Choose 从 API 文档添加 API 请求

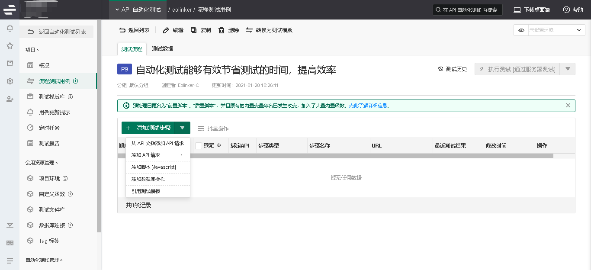pyautogui.click(x=158, y=143)
